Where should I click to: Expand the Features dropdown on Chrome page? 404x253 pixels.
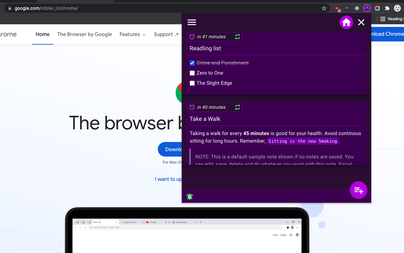[133, 34]
